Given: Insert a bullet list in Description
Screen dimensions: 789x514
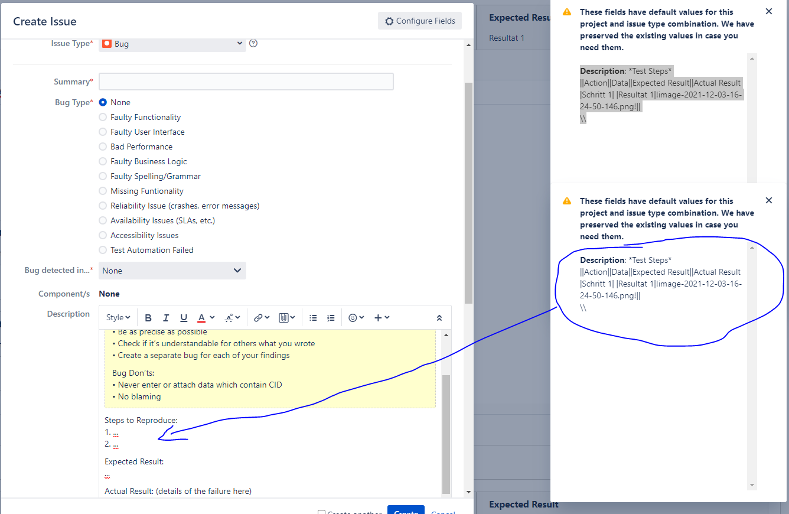Looking at the screenshot, I should tap(313, 318).
